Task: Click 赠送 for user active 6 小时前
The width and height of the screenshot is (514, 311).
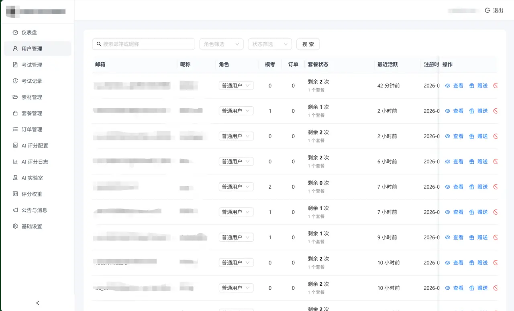Action: click(479, 161)
